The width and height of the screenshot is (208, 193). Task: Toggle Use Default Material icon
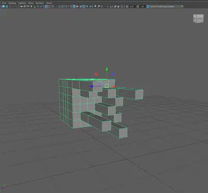[77, 6]
